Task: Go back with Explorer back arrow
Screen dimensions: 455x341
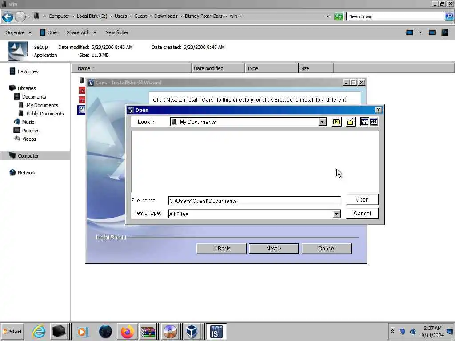Action: pyautogui.click(x=8, y=16)
